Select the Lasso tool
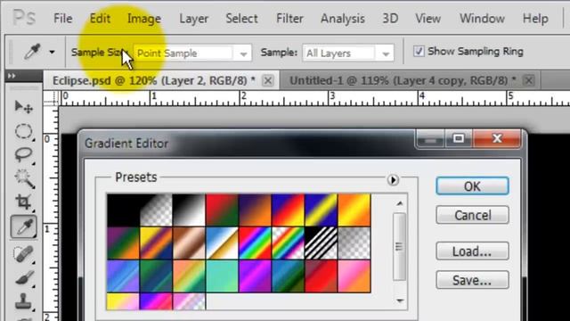The width and height of the screenshot is (570, 321). 24,154
